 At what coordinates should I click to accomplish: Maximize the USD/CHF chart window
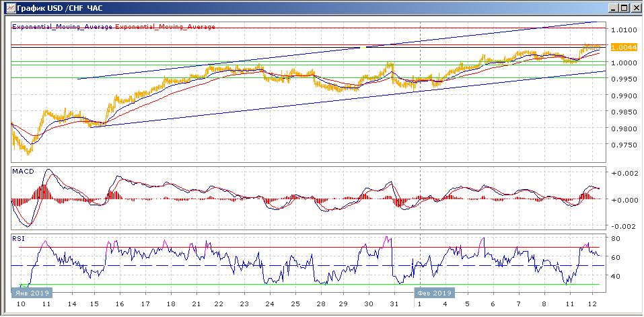coord(624,8)
